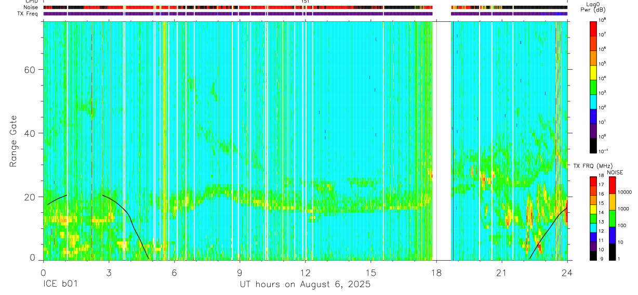Click the red top segment of TX FRQ colorbar
The width and height of the screenshot is (638, 295).
click(593, 181)
